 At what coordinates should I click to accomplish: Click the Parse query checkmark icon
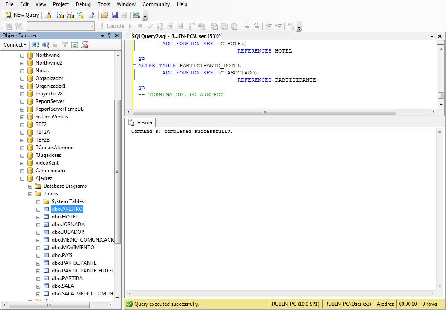click(x=150, y=26)
